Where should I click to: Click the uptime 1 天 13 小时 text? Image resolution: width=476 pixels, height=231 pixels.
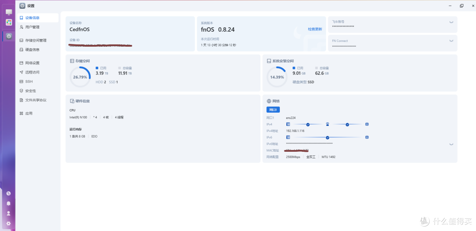tap(219, 45)
